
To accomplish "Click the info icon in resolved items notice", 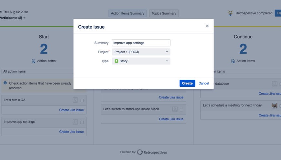I will pyautogui.click(x=5, y=83).
